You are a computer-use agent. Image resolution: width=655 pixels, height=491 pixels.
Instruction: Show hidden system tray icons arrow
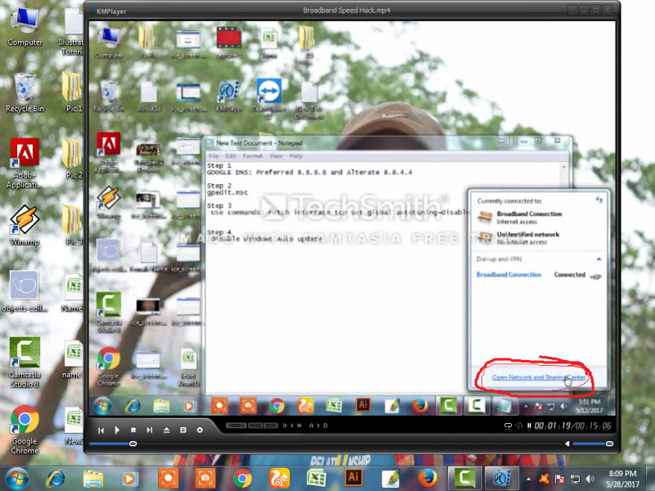[x=528, y=480]
